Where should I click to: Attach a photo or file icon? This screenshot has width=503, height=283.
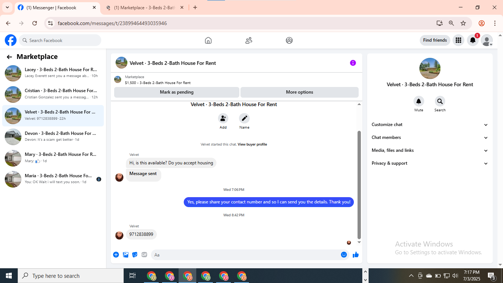point(126,255)
